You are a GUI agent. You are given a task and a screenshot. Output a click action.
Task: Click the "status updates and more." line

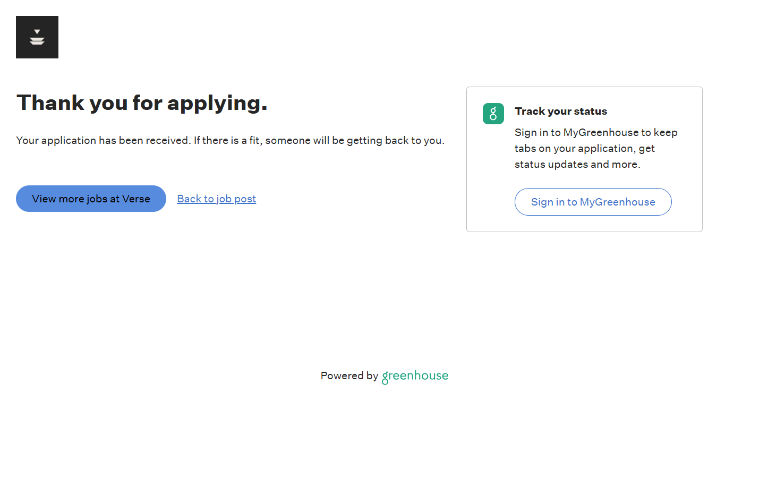577,164
